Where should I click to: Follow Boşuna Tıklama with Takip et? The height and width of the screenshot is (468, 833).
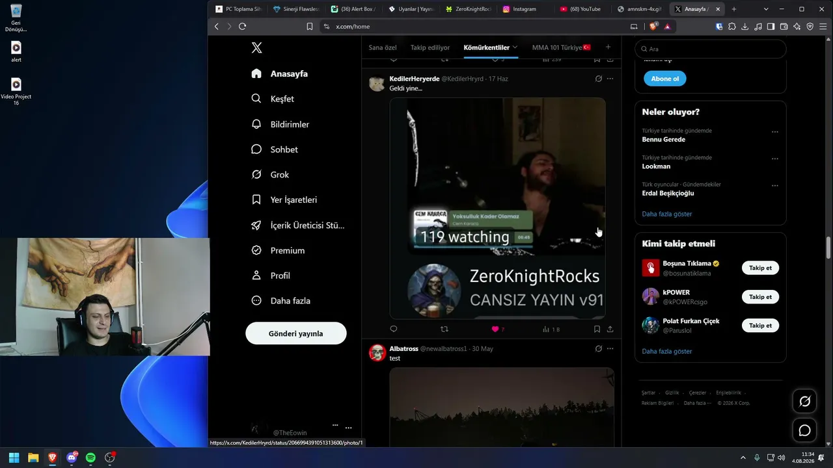760,268
